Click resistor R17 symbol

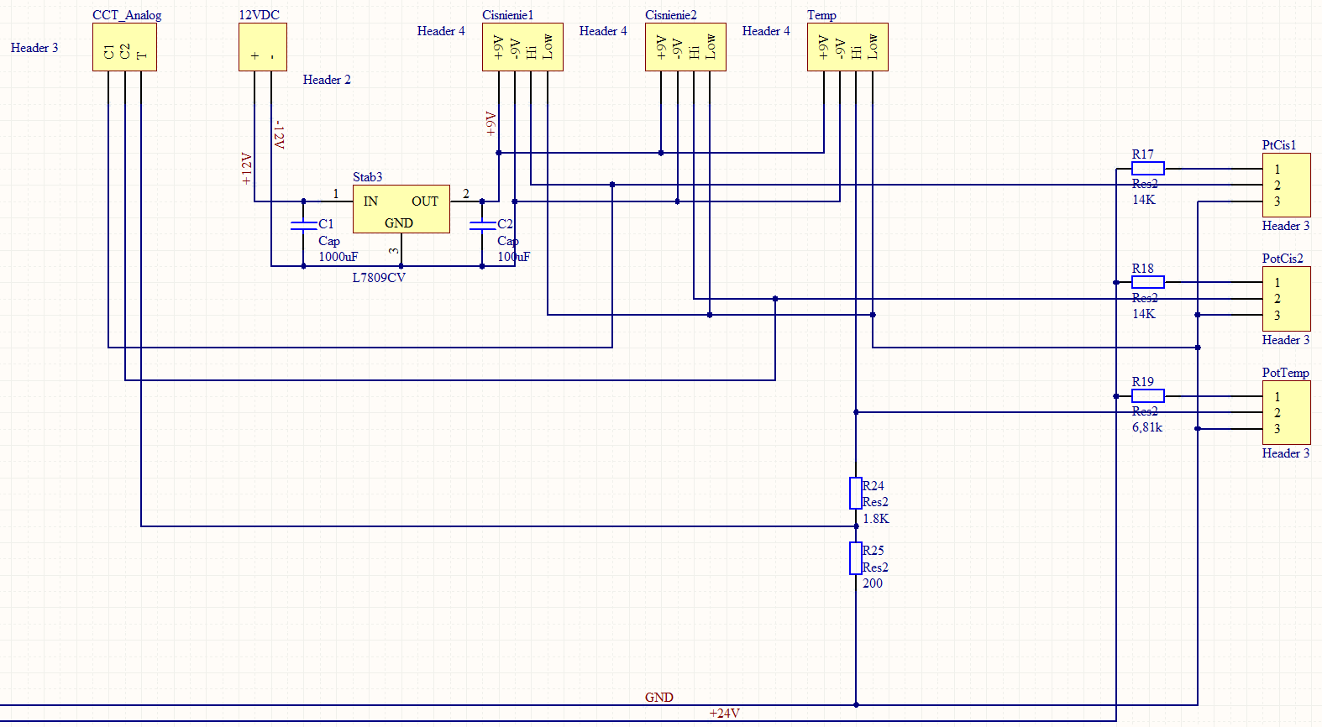coord(1148,169)
